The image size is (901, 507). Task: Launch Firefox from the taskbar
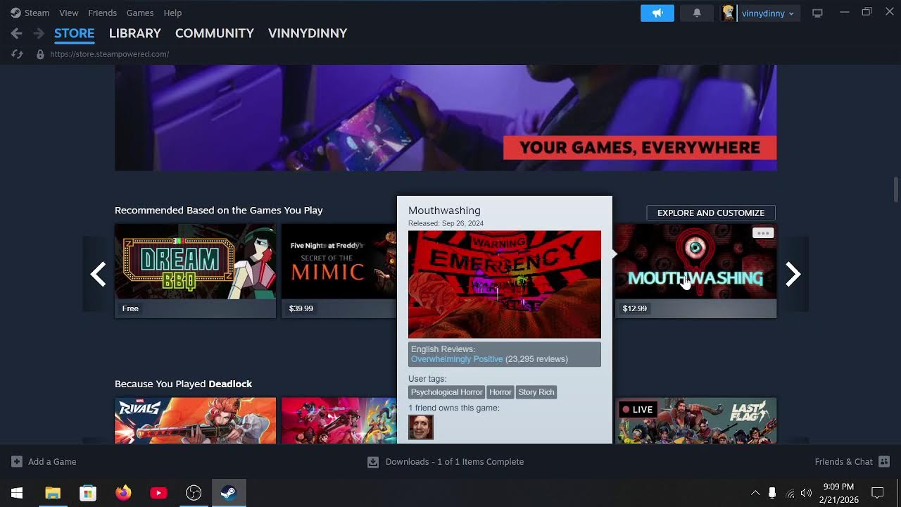(123, 493)
